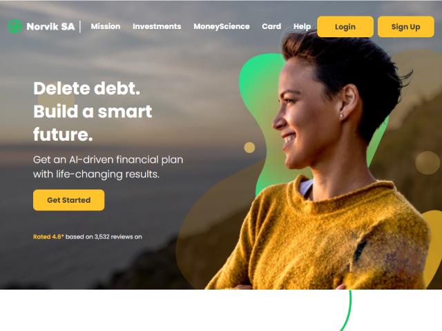Select MoneyScience in the navigation bar
Image resolution: width=442 pixels, height=331 pixels.
(x=222, y=26)
